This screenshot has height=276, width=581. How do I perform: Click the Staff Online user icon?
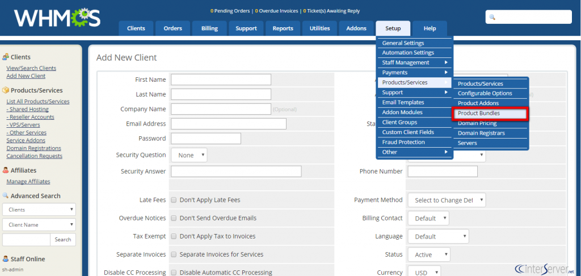click(6, 259)
